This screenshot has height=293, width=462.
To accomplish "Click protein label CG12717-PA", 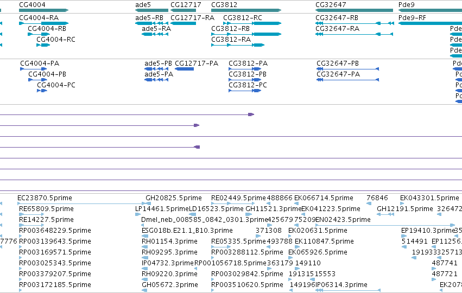I will [x=197, y=63].
